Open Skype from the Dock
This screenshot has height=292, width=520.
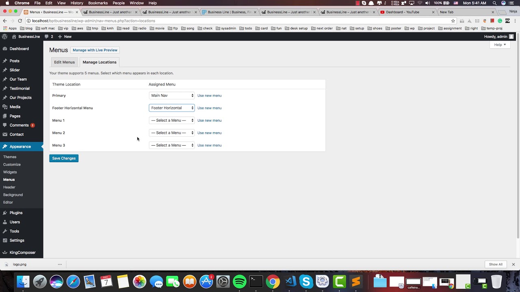click(306, 281)
